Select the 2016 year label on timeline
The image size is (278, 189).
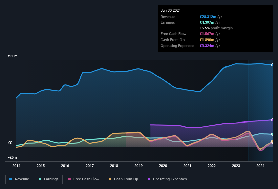65,166
